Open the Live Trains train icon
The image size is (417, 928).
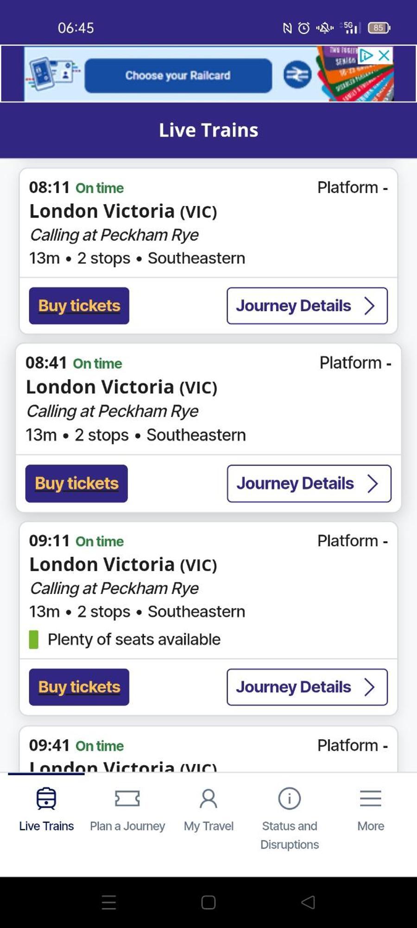pyautogui.click(x=46, y=799)
